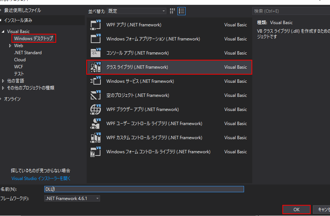This screenshot has width=330, height=216.
Task: Click the OK button
Action: pos(296,209)
